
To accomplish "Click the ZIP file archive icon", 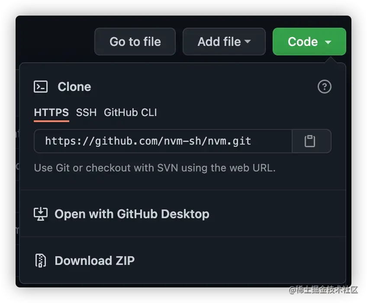I will pos(41,261).
